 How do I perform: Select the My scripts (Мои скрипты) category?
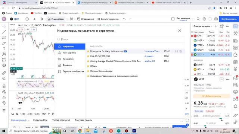70,53
